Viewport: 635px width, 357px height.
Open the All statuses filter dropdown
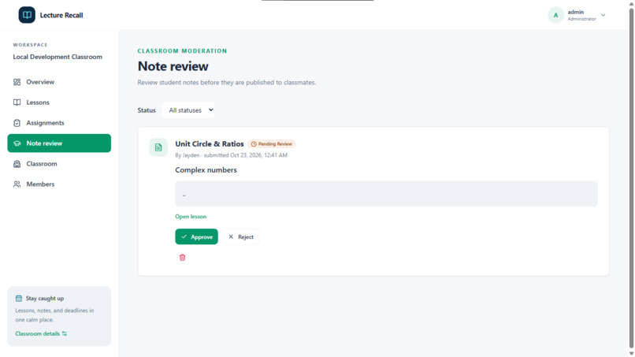(188, 110)
